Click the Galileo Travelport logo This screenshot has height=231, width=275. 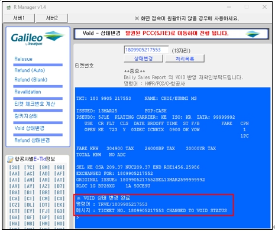[37, 38]
